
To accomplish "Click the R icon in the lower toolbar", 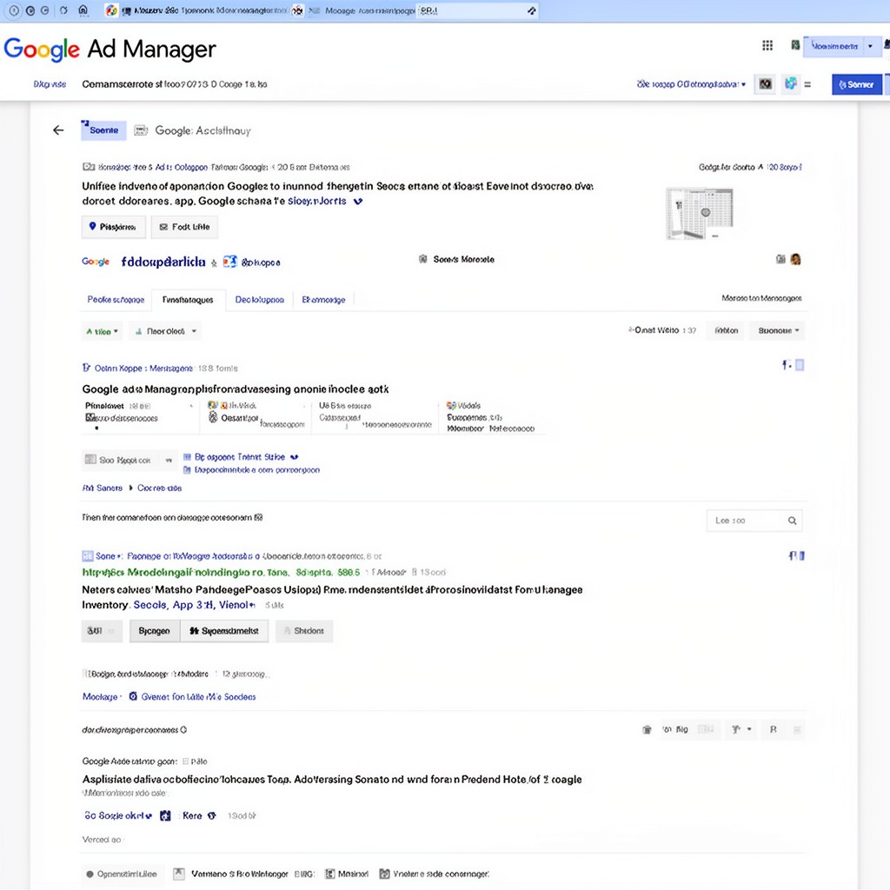I will pos(773,729).
